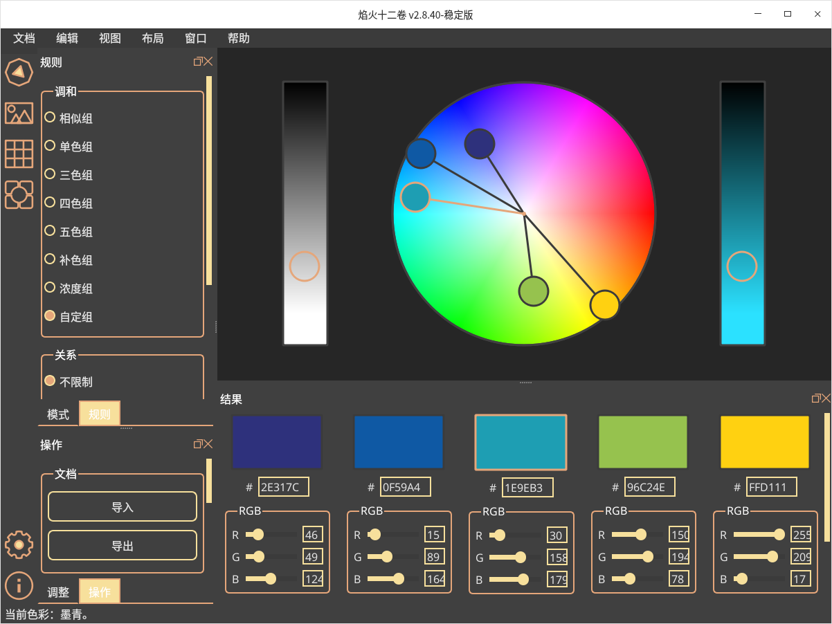832x624 pixels.
Task: Open the image picker sidebar icon
Action: [x=19, y=113]
